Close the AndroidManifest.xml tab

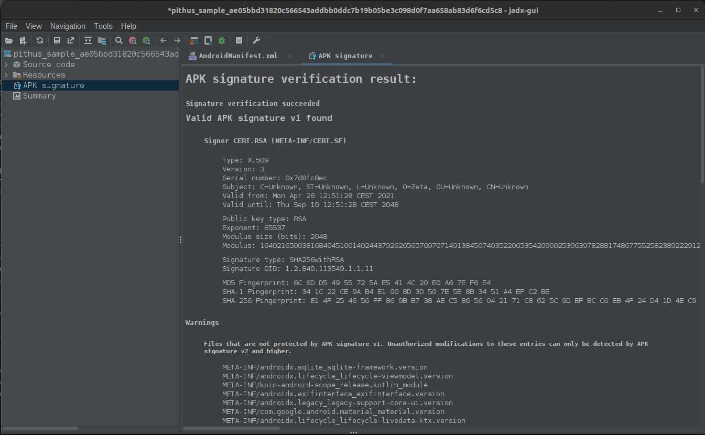pyautogui.click(x=289, y=56)
